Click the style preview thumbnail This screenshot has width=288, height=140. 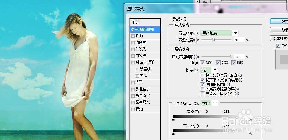click(x=282, y=60)
